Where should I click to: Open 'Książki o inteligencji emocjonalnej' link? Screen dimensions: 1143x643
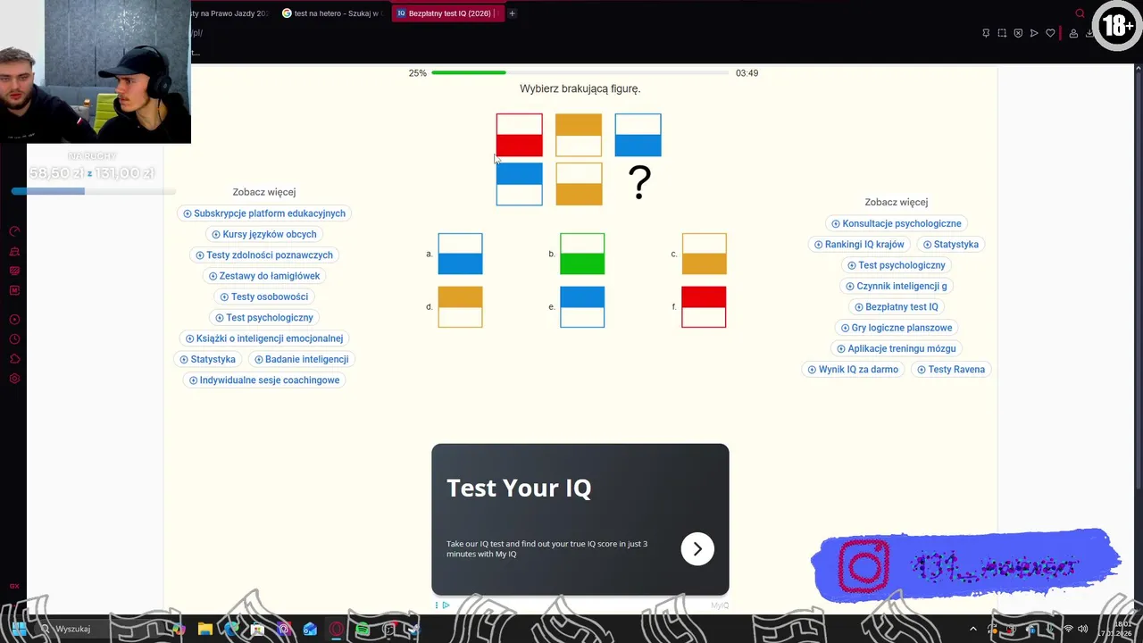(263, 338)
